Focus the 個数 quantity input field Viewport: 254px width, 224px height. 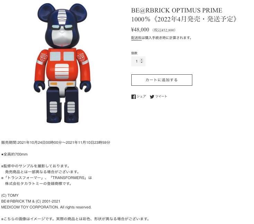(138, 61)
